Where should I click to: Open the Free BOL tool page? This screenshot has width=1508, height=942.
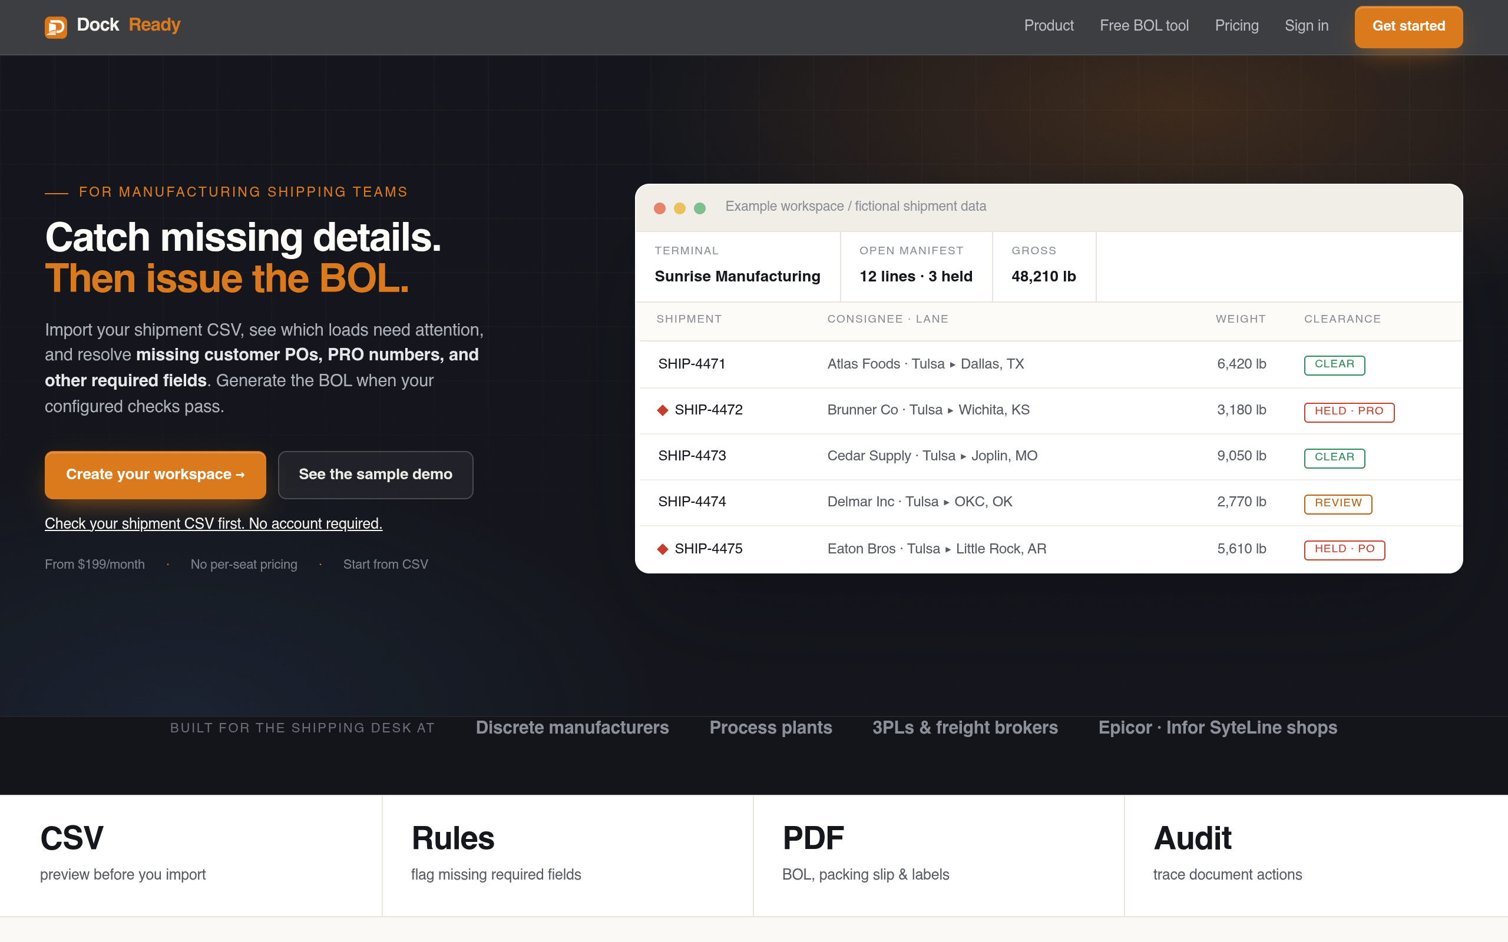pyautogui.click(x=1144, y=25)
